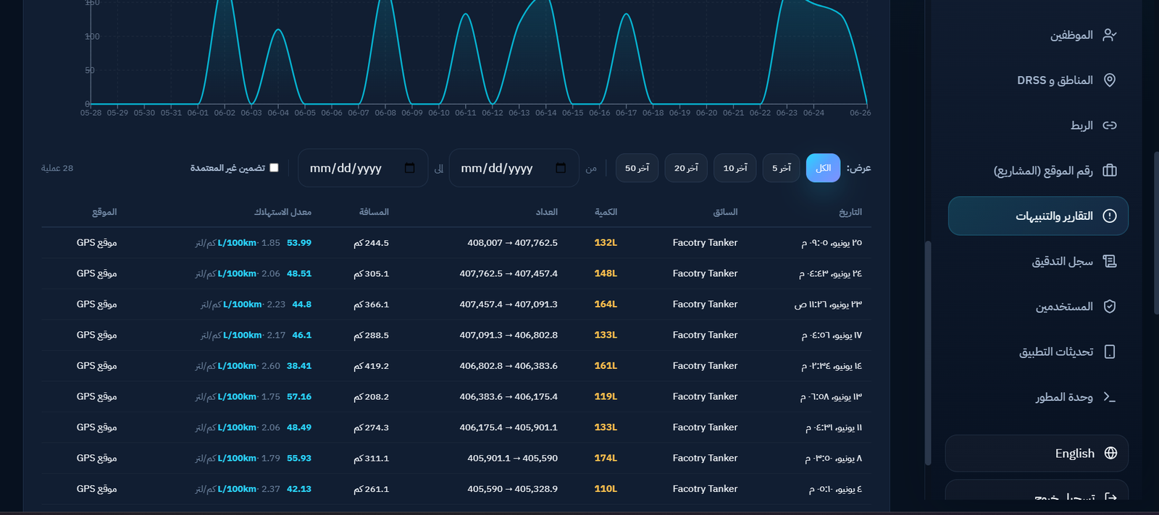
Task: Click the 06-12 chart date label
Action: (493, 113)
